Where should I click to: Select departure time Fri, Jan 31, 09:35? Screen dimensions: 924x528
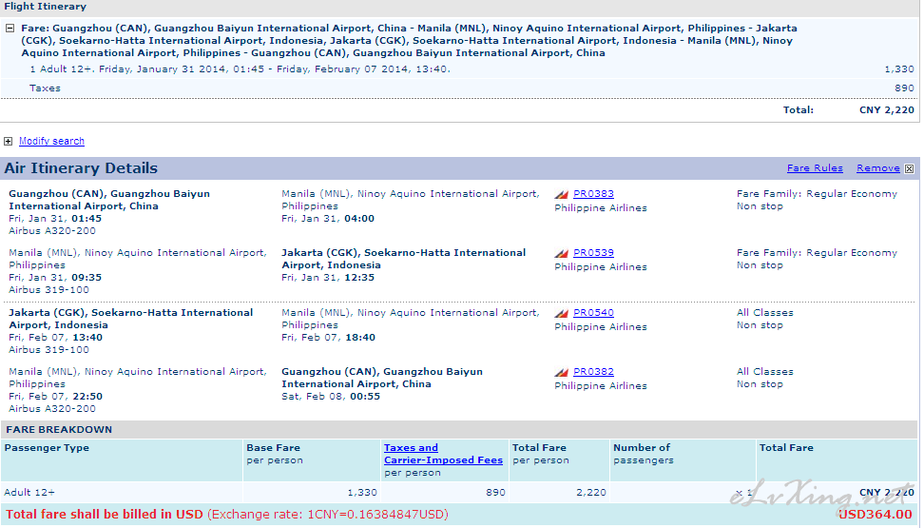point(55,277)
